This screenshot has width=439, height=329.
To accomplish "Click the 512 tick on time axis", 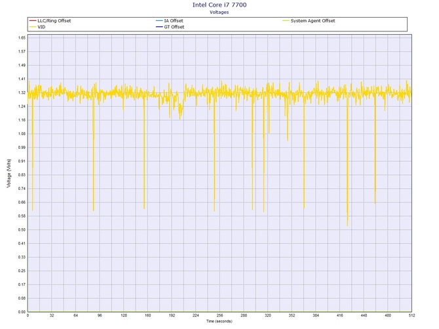I will pyautogui.click(x=411, y=315).
